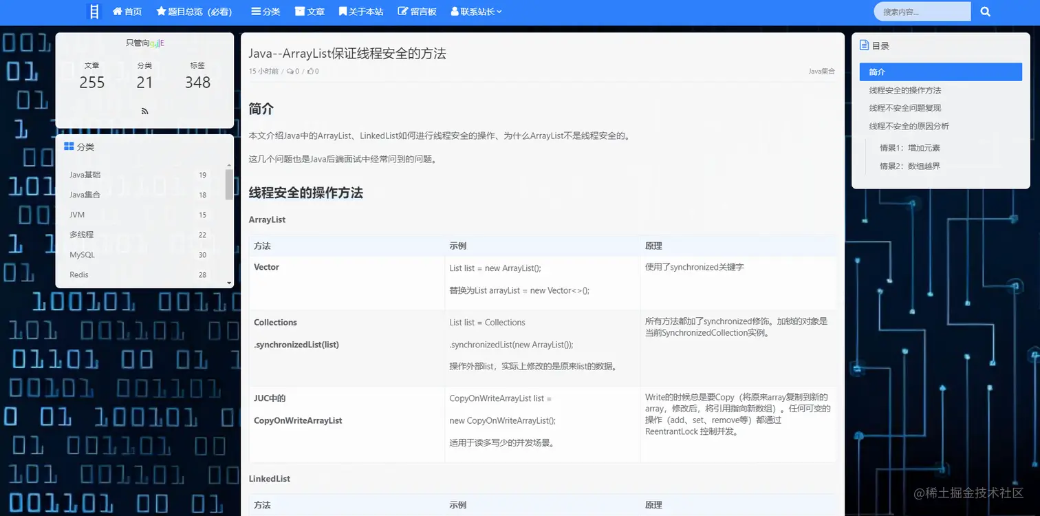1040x516 pixels.
Task: Jump to 线程安全的操作方法 in contents
Action: [905, 90]
